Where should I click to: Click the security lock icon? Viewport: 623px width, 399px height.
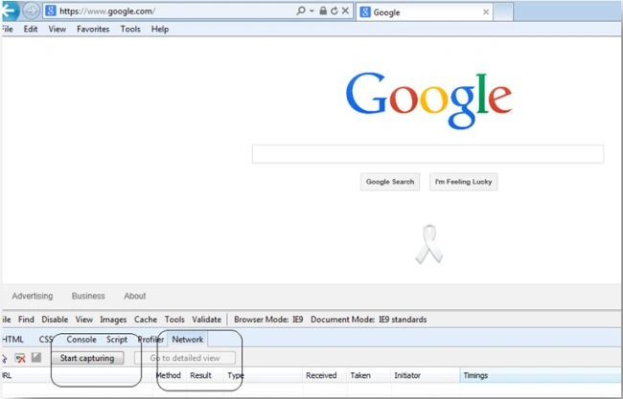click(x=323, y=11)
